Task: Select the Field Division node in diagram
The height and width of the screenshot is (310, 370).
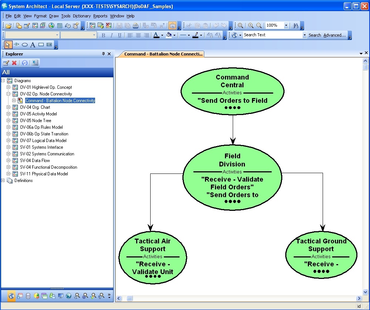Action: point(232,178)
